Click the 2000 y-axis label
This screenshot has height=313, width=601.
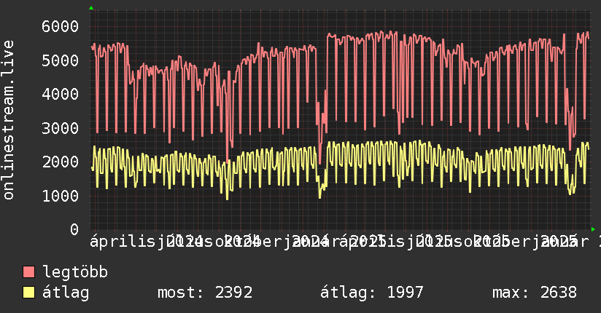(x=61, y=162)
